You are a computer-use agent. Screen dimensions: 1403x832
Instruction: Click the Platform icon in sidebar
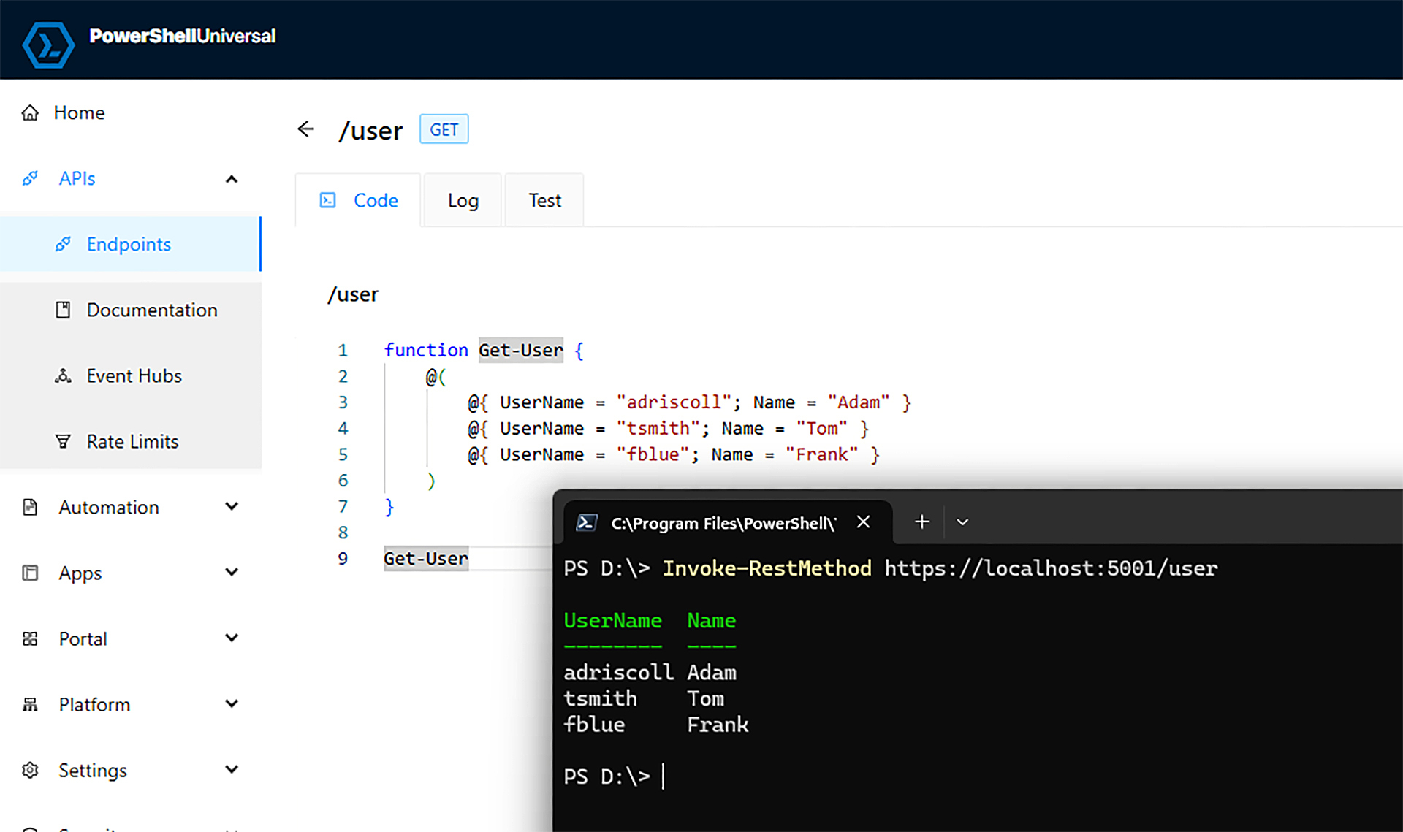[30, 703]
